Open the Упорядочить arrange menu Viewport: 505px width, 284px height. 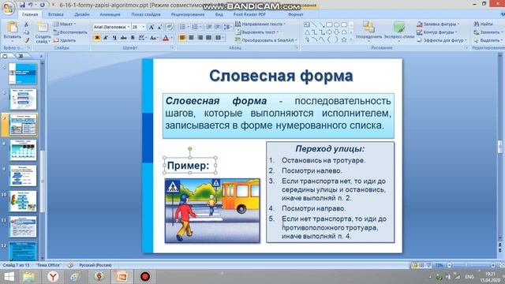[x=368, y=31]
